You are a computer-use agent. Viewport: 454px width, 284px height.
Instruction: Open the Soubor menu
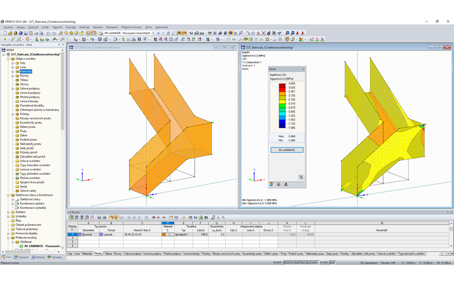point(8,27)
